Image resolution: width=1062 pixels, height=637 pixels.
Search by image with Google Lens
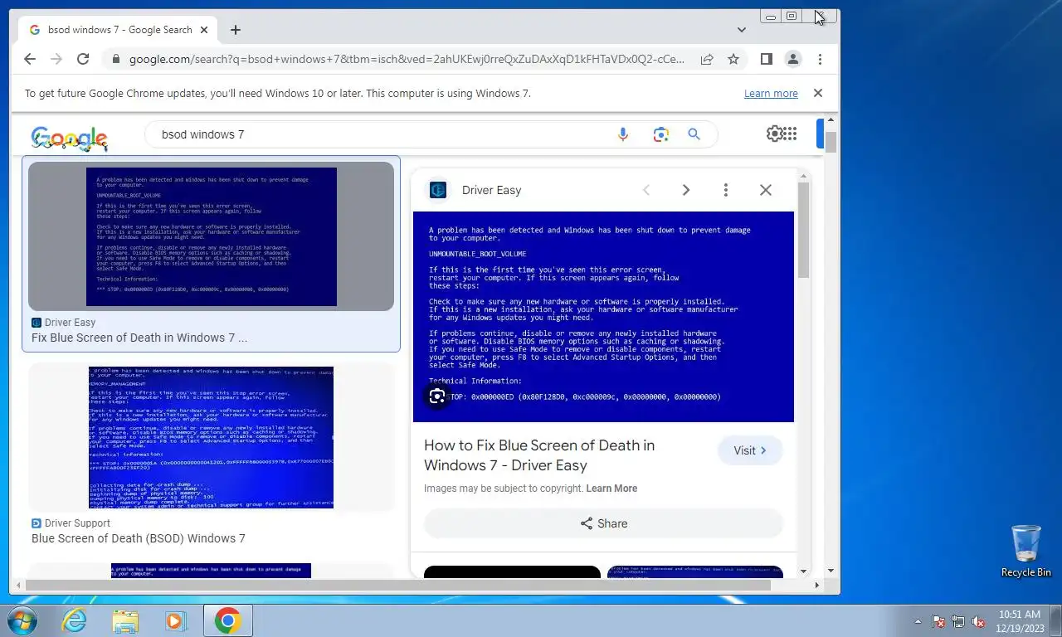pyautogui.click(x=660, y=134)
